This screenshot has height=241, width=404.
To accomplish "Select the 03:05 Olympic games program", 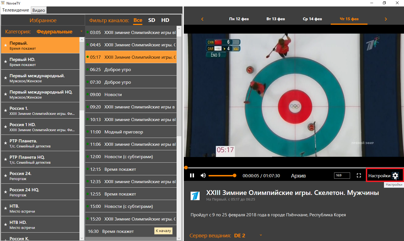I will click(131, 32).
